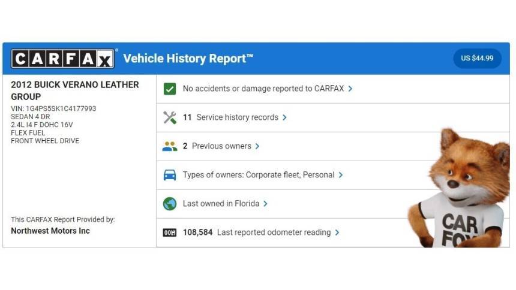Expand chevron beside odometer reading
The width and height of the screenshot is (516, 290).
point(337,232)
